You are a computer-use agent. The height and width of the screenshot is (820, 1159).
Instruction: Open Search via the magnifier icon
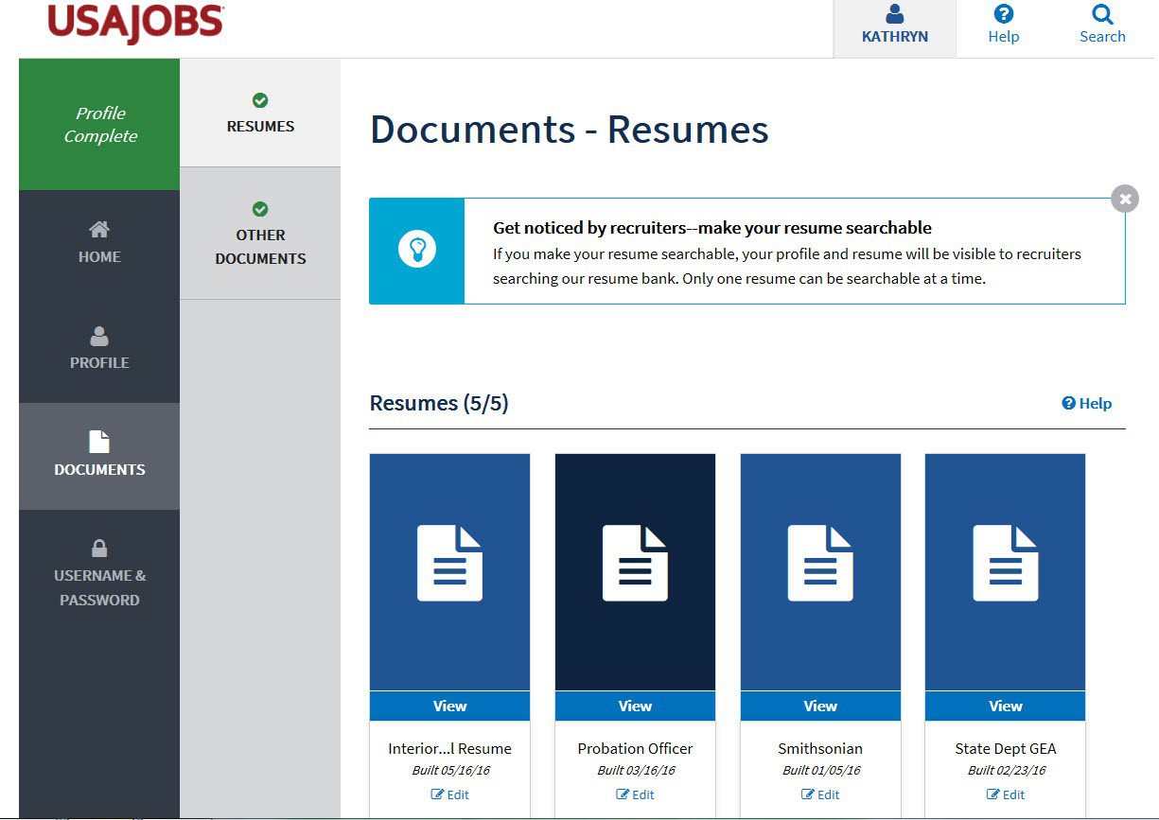point(1102,14)
